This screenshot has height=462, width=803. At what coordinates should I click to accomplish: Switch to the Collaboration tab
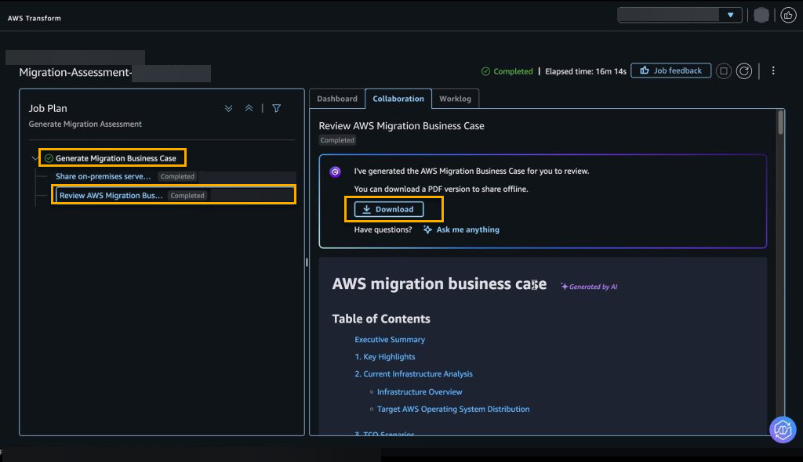398,99
